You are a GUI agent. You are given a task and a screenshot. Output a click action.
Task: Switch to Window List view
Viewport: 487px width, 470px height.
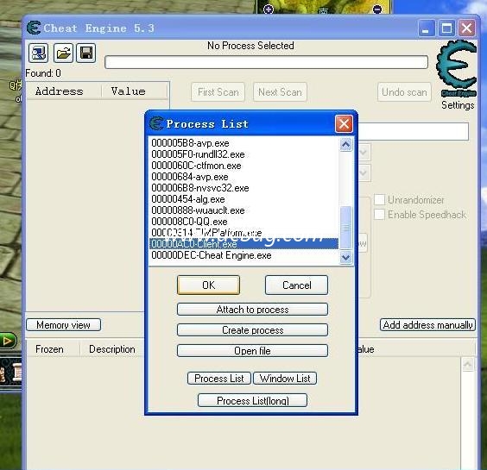point(285,379)
